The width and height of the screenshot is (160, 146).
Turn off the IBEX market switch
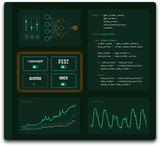[64, 84]
